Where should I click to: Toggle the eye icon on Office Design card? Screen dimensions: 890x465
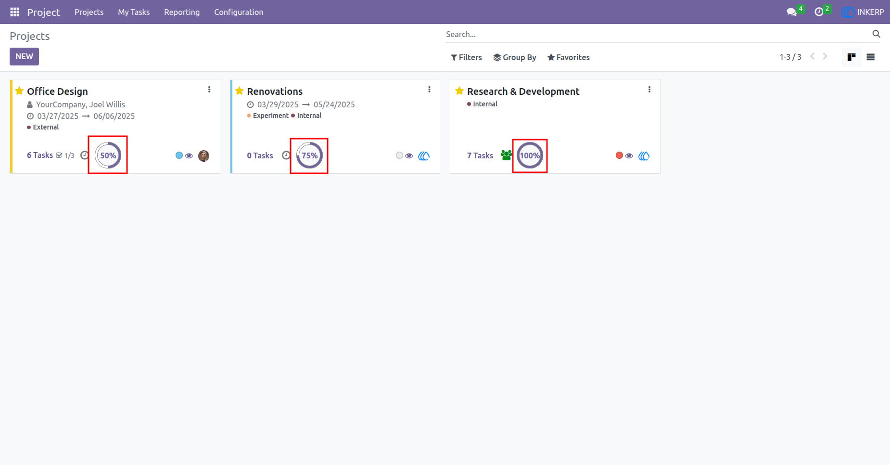point(189,155)
